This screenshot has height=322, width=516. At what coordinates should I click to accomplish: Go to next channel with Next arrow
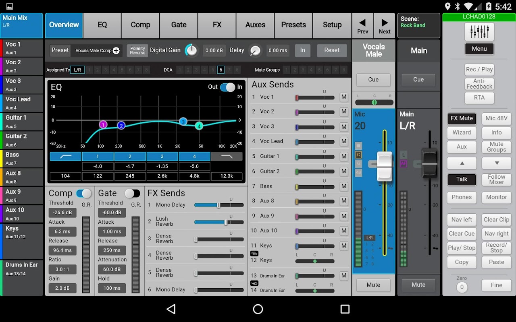(x=385, y=26)
